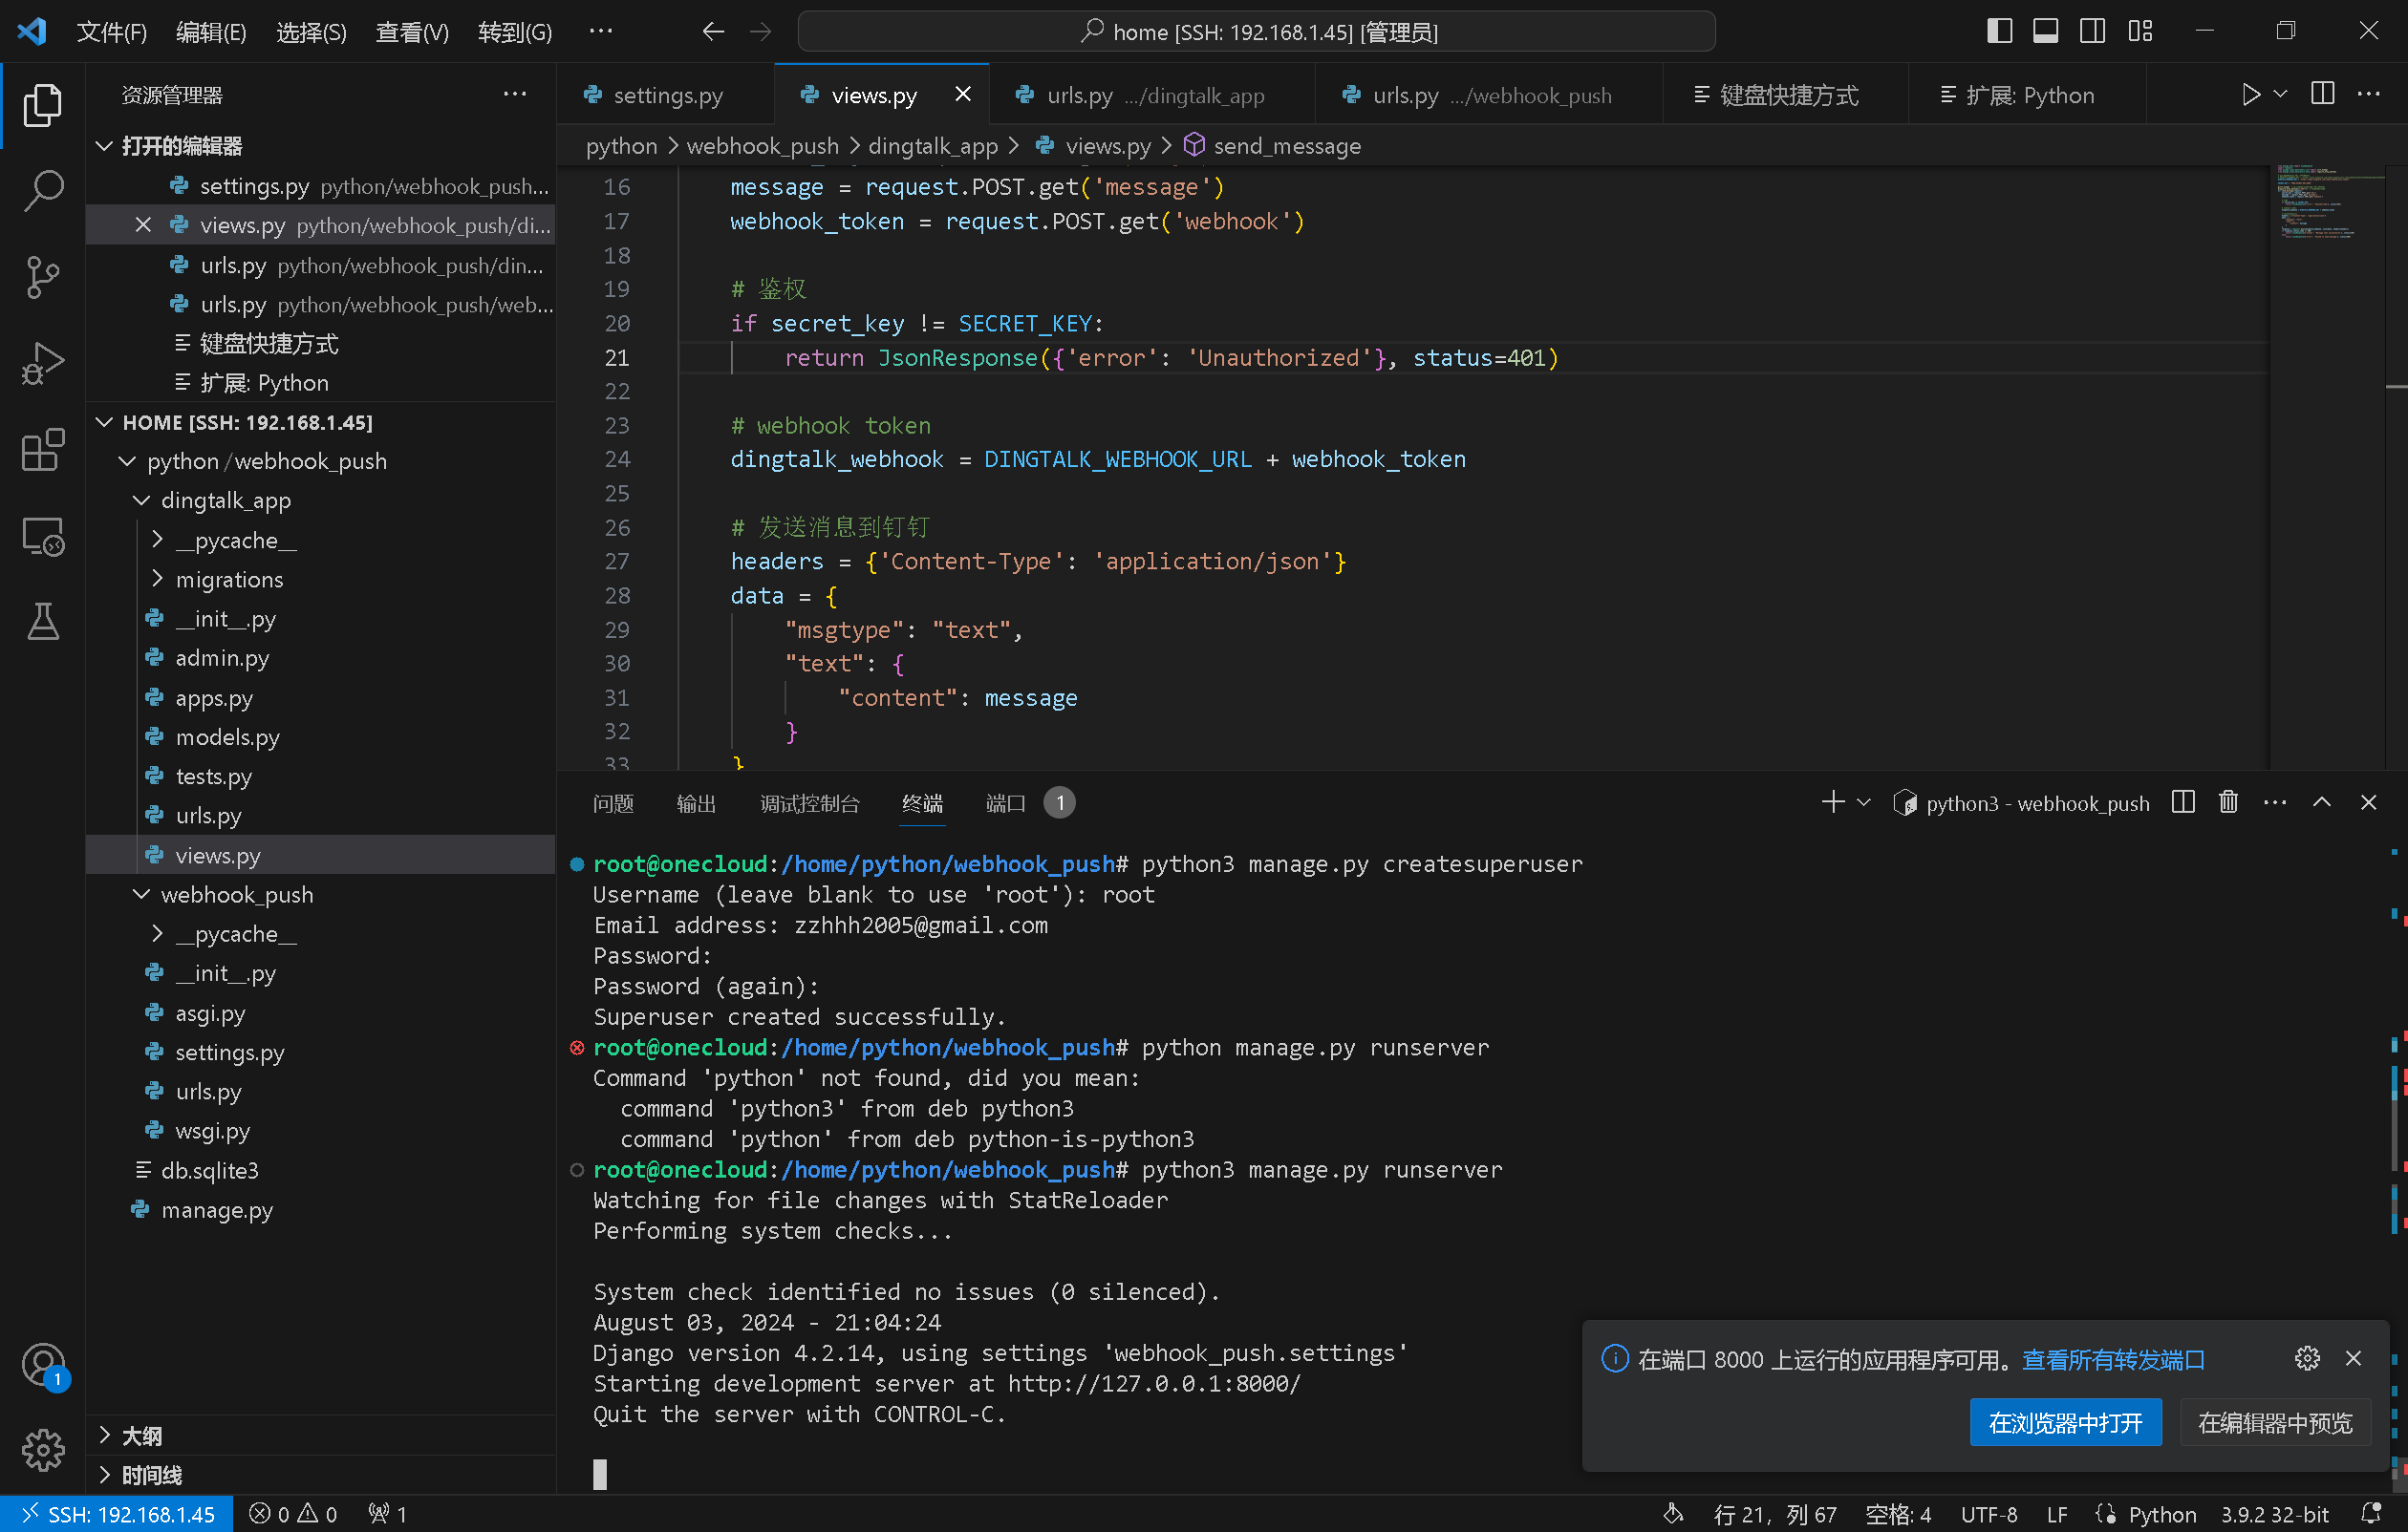Toggle primary sidebar visibility

[x=1998, y=32]
